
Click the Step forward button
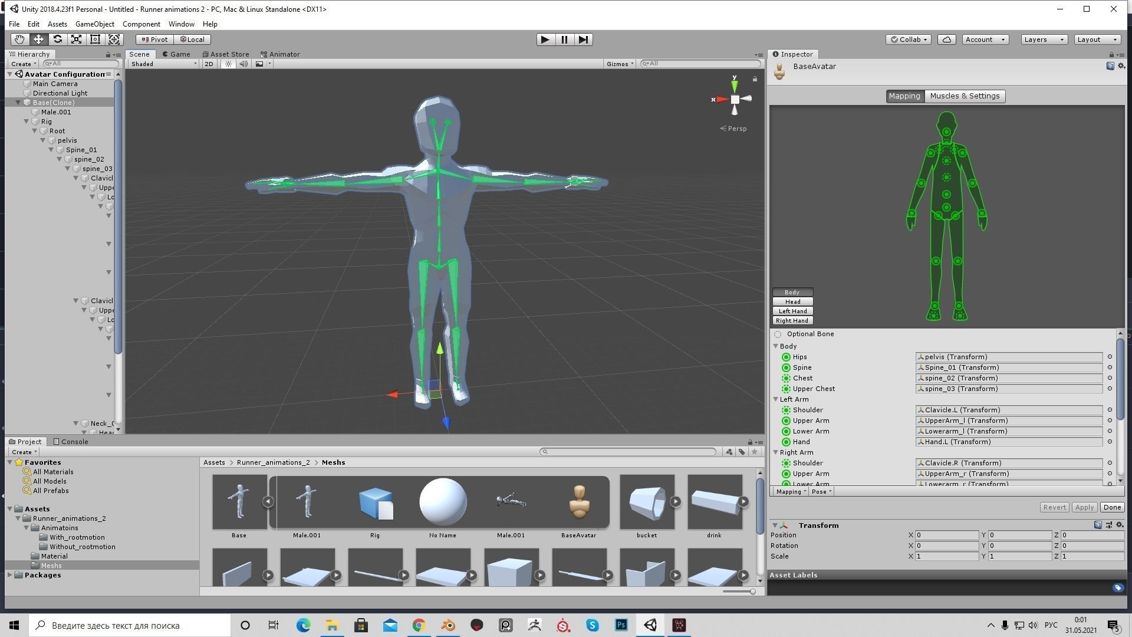(x=583, y=40)
